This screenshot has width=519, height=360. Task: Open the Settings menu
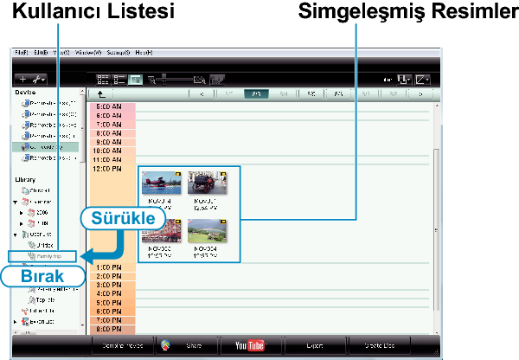[119, 52]
